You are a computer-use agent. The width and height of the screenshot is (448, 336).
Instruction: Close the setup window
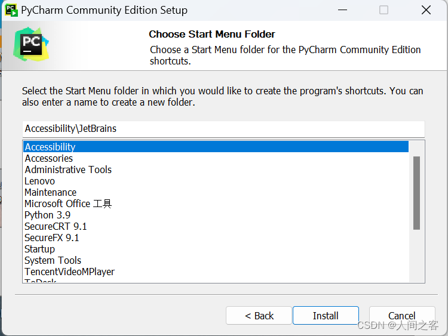pyautogui.click(x=426, y=10)
